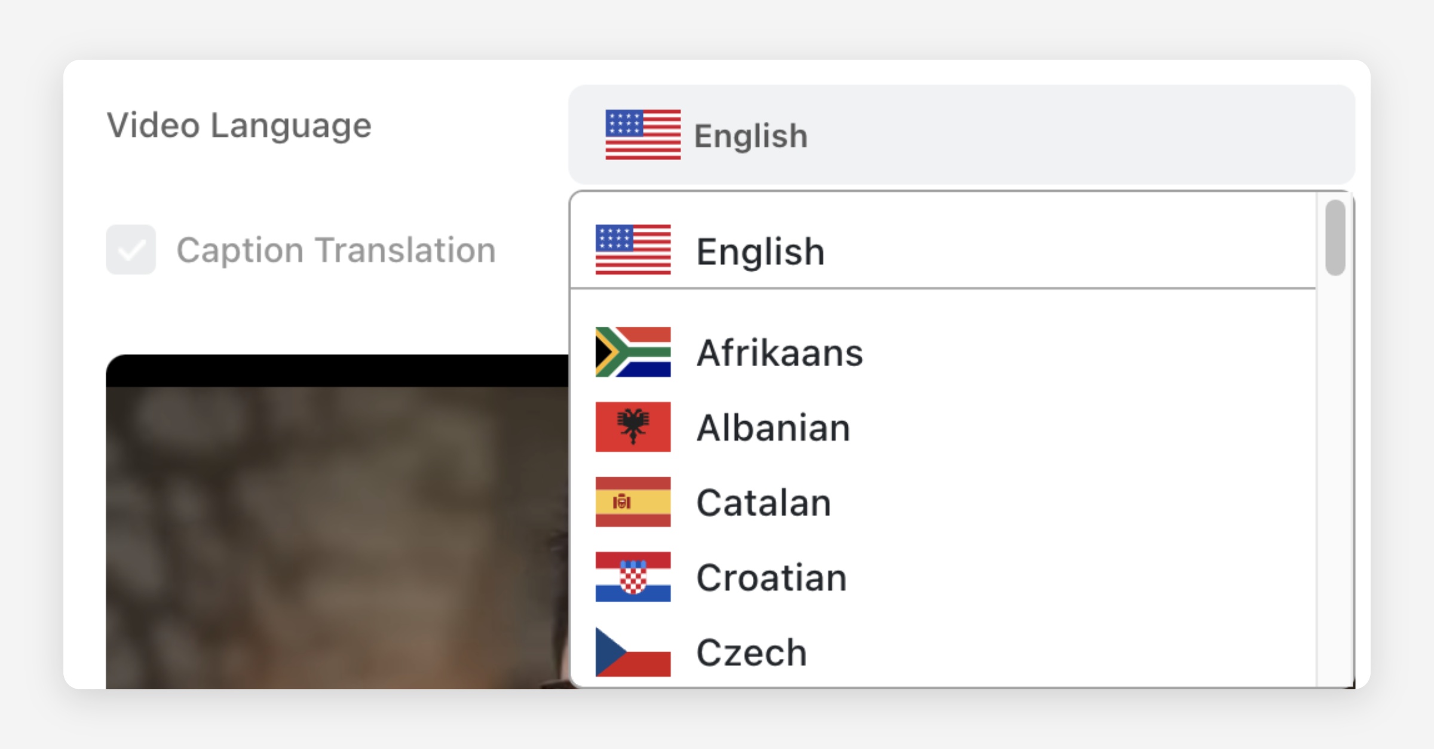
Task: Toggle the Caption Translation checkbox
Action: click(x=131, y=250)
